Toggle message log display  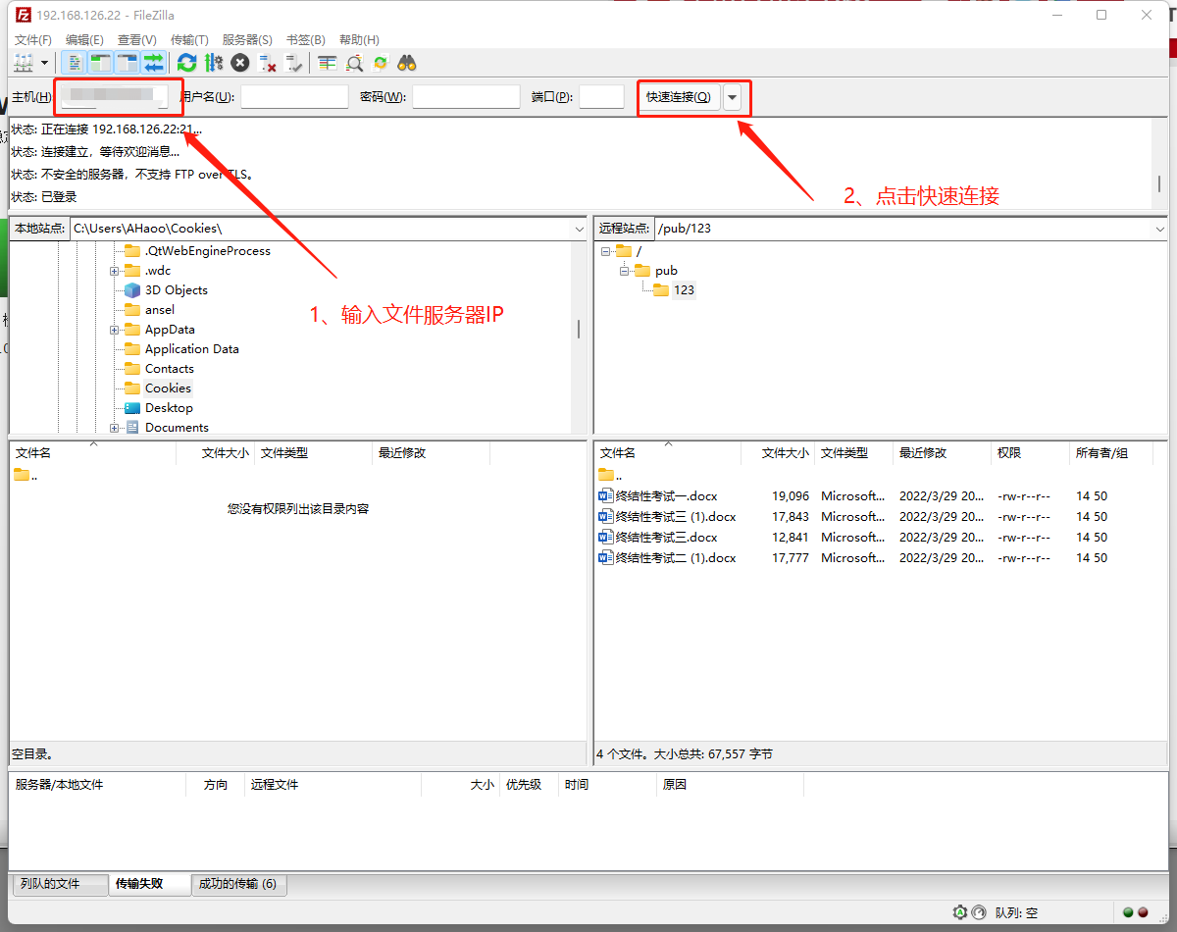76,63
